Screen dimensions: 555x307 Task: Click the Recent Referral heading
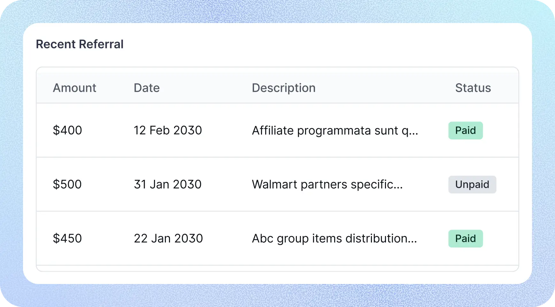click(80, 44)
